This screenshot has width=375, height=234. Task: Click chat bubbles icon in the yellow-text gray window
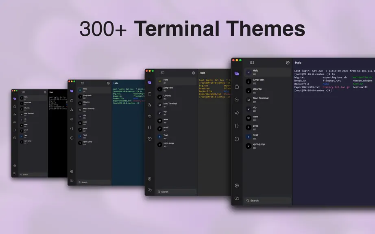(x=150, y=190)
